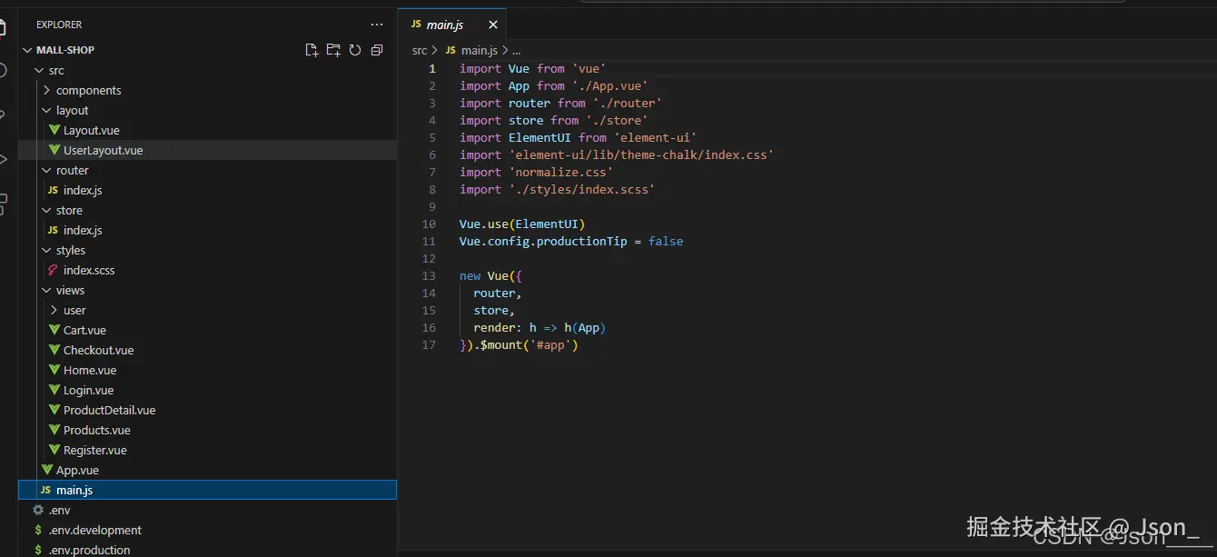Expand the components folder

click(x=88, y=91)
